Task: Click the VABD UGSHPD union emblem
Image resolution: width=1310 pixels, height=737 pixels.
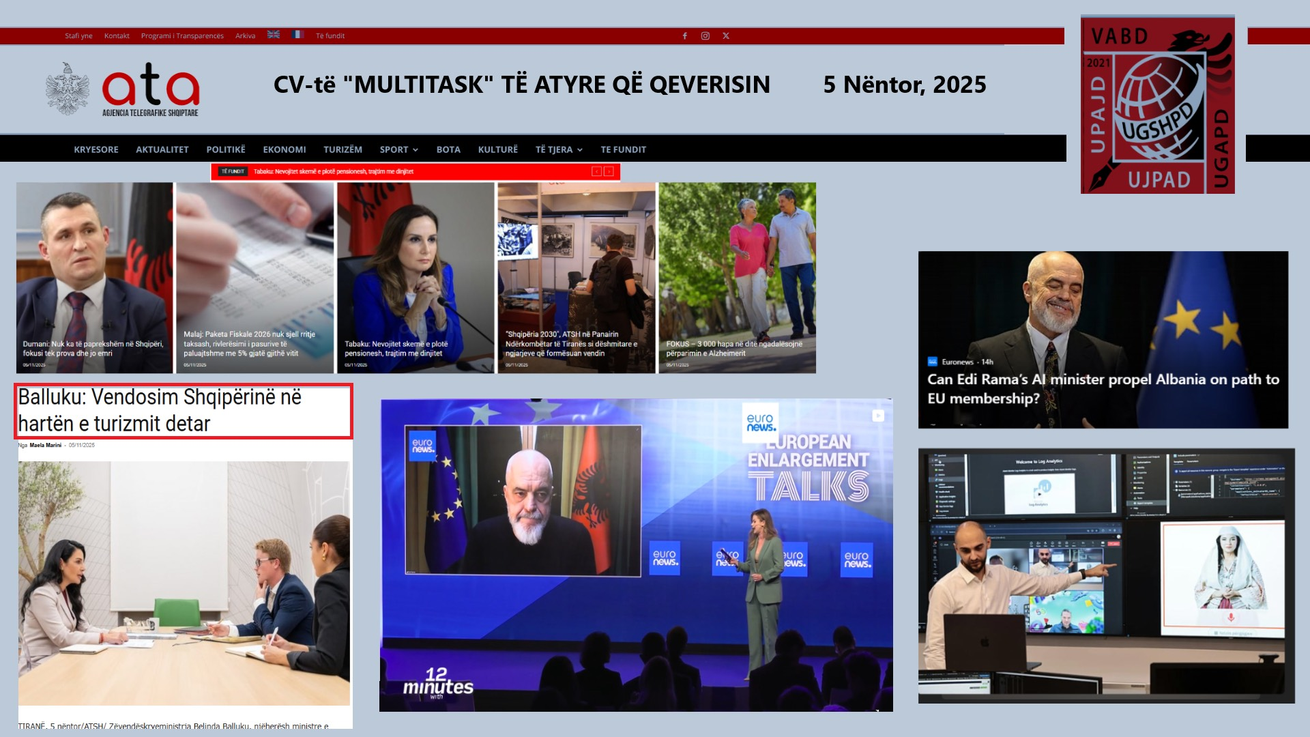Action: 1157,105
